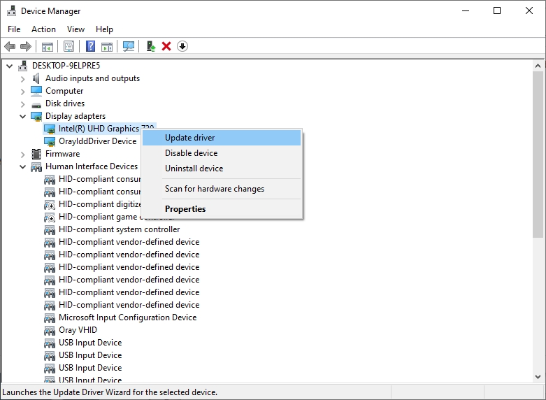Click the disabled-device icon beside HID-compliant digitizer
Image resolution: width=546 pixels, height=400 pixels.
pos(50,204)
